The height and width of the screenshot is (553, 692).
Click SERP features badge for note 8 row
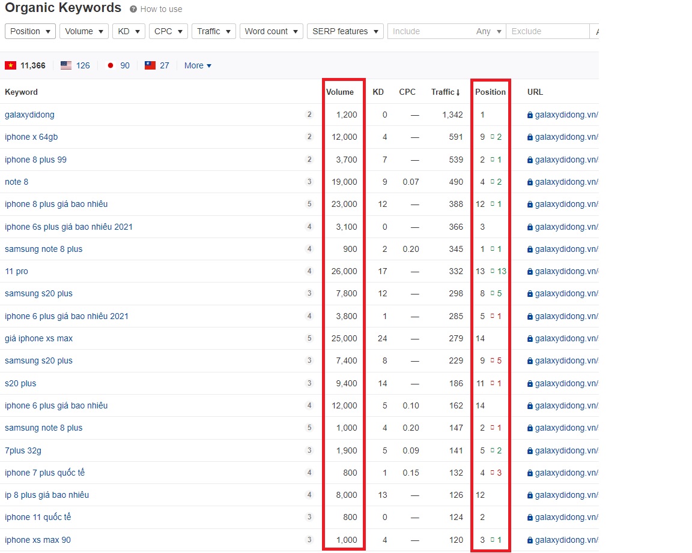point(309,182)
